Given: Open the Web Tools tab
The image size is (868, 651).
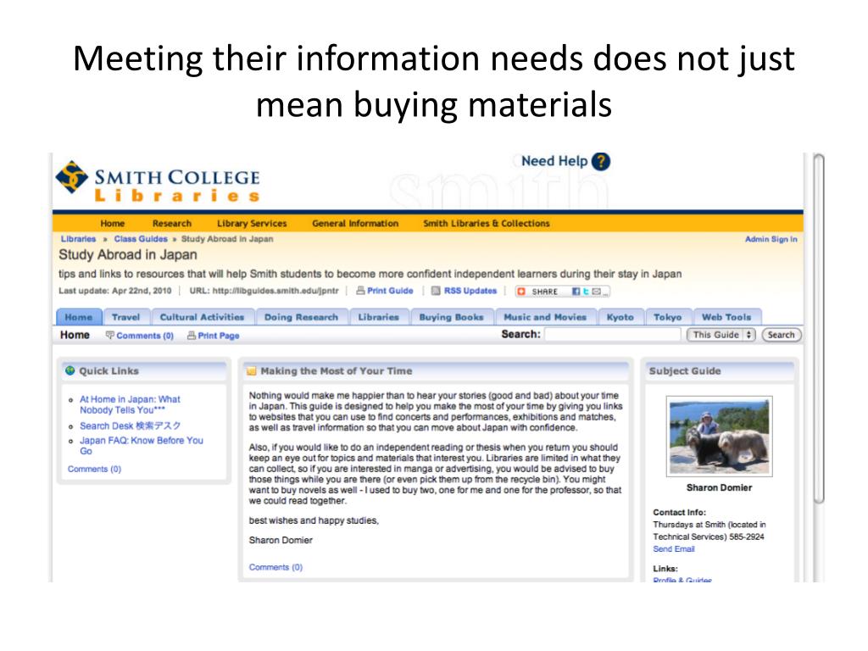Looking at the screenshot, I should [x=726, y=317].
